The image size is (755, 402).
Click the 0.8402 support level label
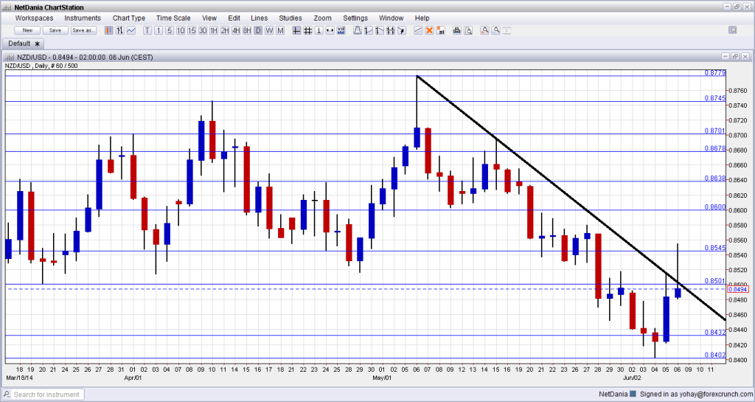click(x=715, y=355)
